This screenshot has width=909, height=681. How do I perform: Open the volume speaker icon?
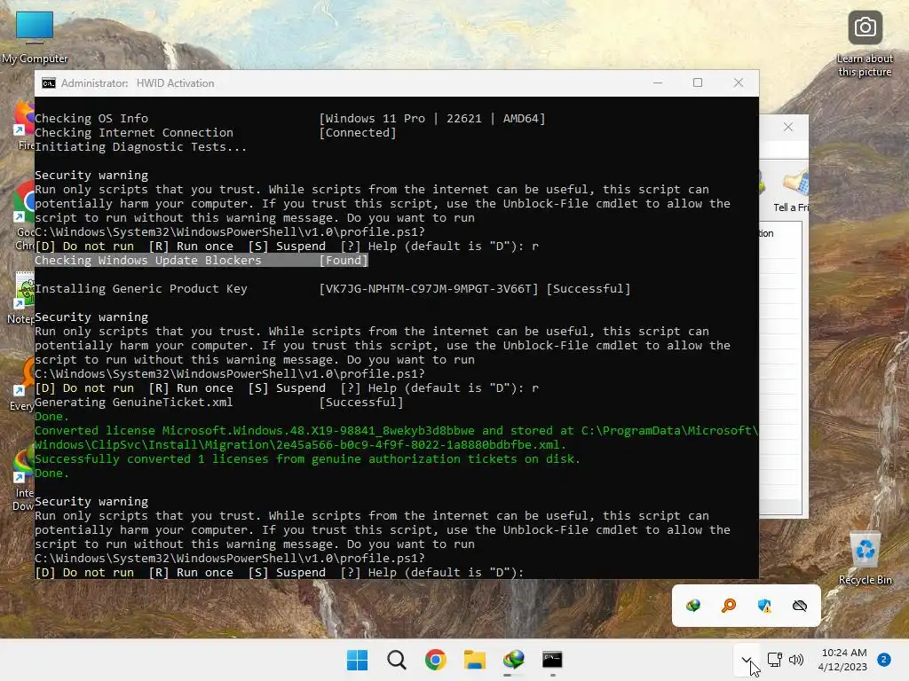click(796, 660)
